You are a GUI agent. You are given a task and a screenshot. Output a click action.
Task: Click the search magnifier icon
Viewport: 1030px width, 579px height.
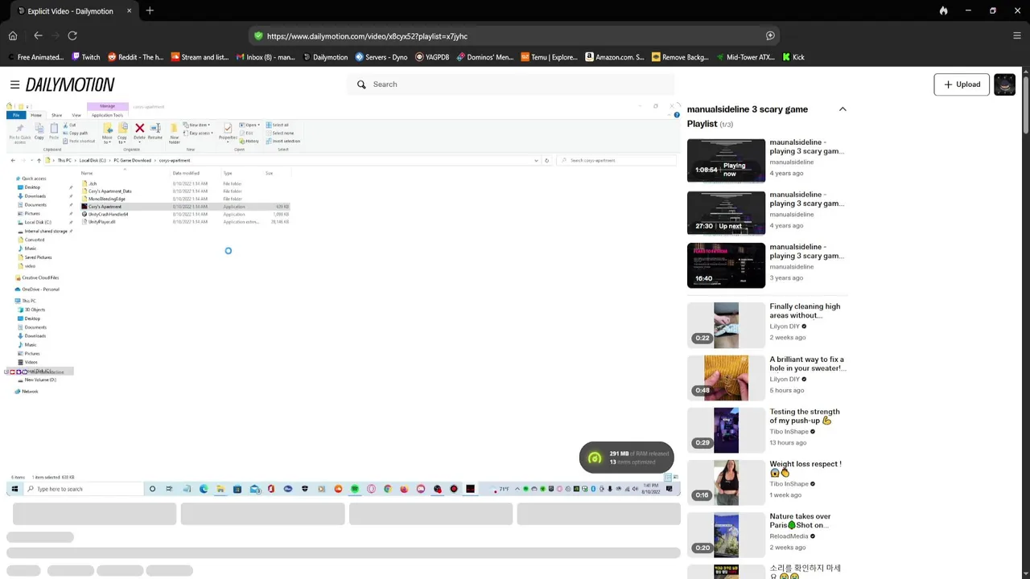[x=361, y=84]
